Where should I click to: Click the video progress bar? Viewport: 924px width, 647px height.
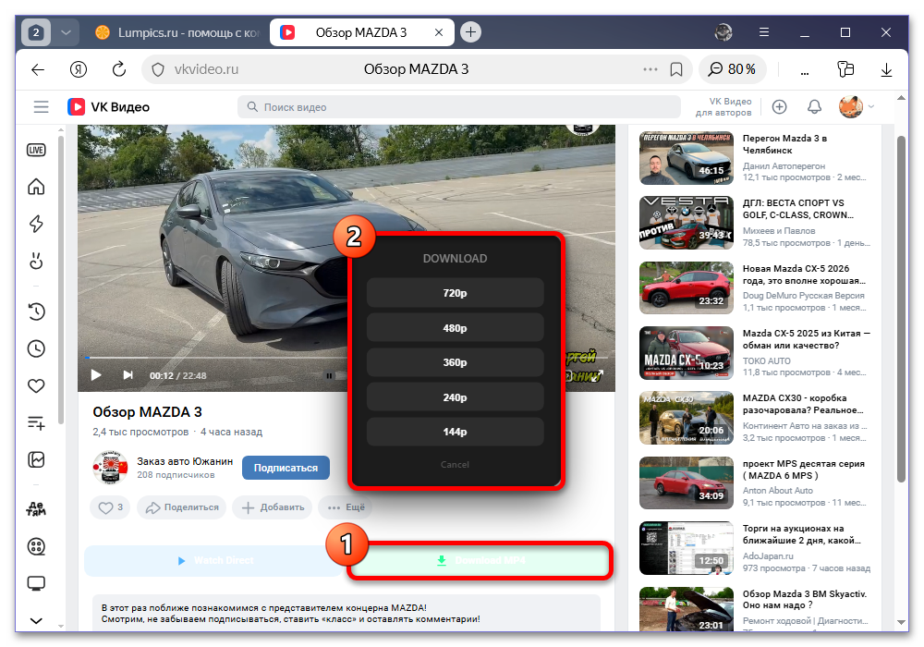click(215, 358)
